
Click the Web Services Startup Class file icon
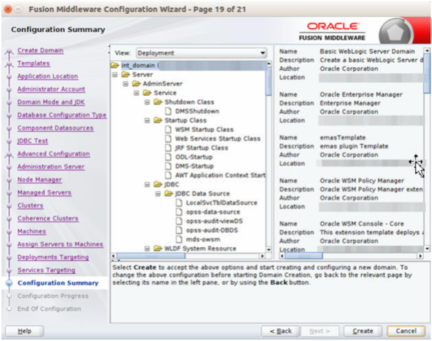pos(168,138)
